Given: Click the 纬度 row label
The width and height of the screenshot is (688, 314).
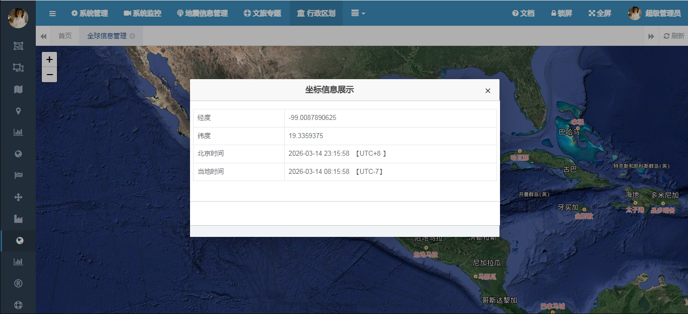Looking at the screenshot, I should click(204, 136).
